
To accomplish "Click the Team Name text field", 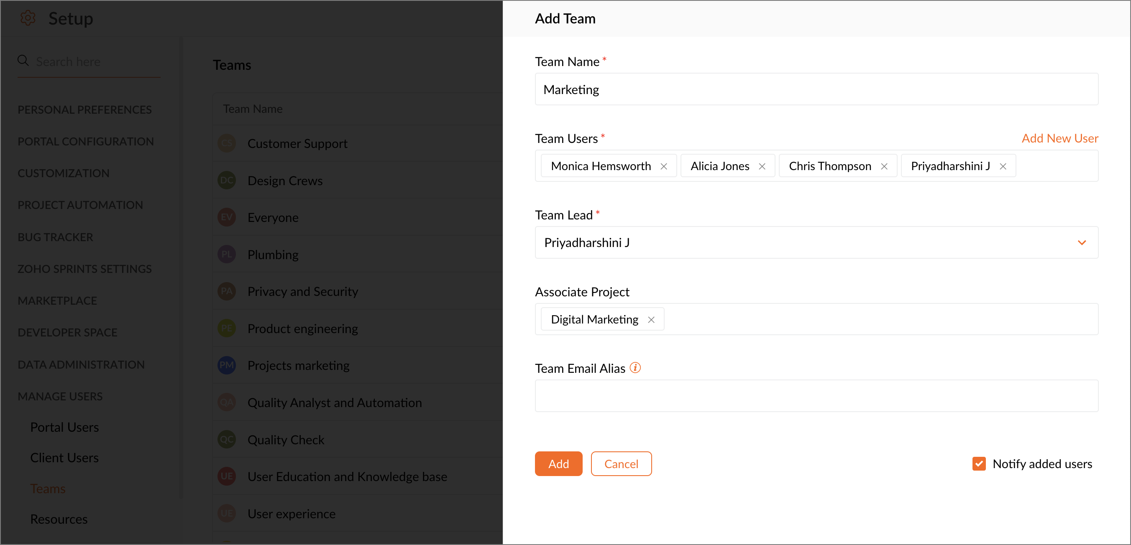I will (x=816, y=89).
